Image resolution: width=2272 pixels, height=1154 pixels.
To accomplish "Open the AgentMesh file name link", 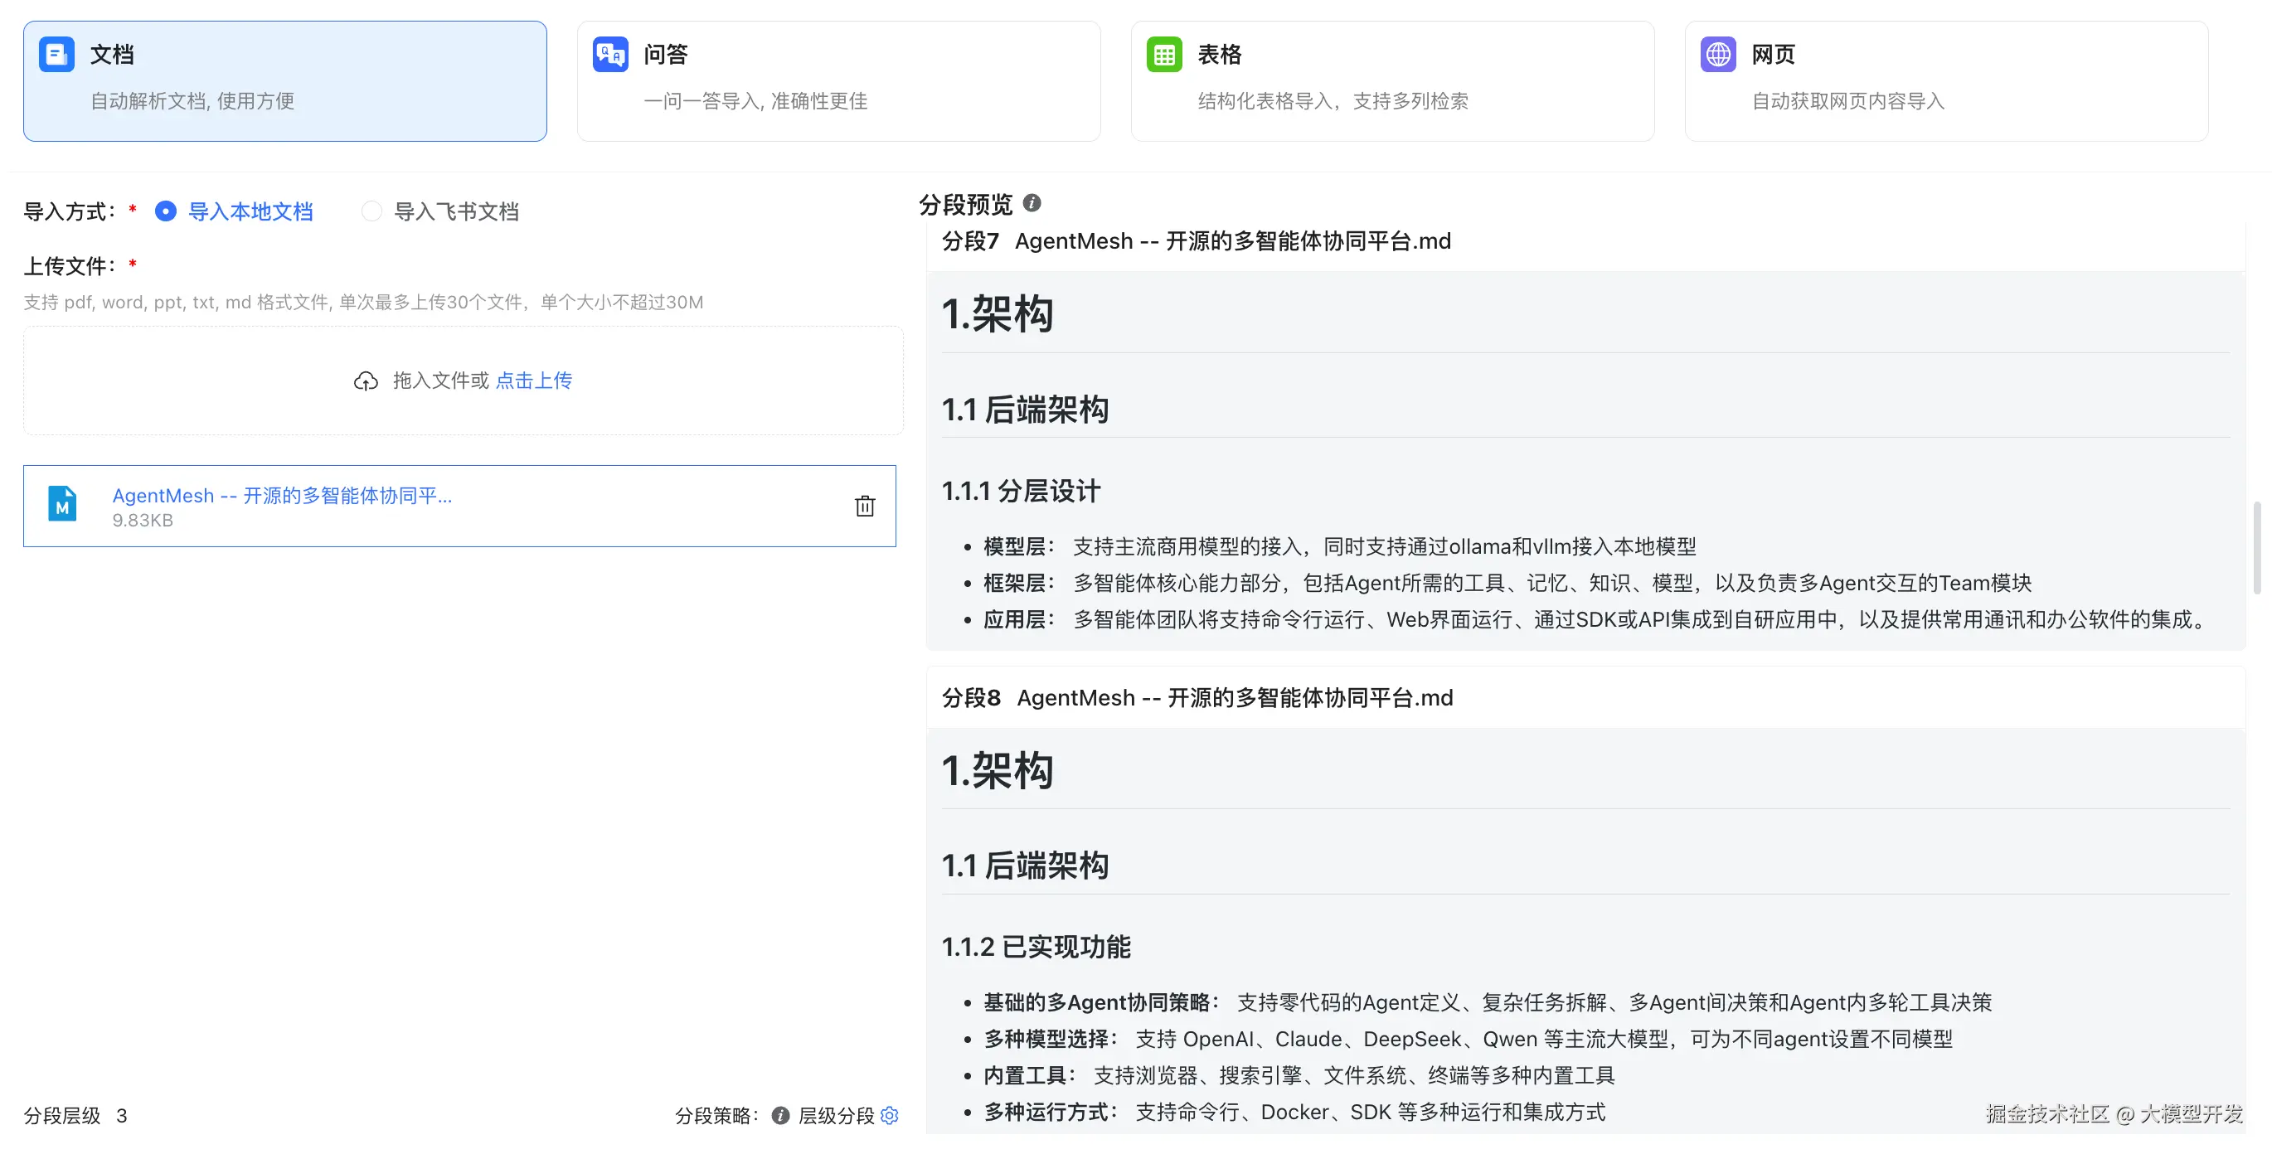I will 282,496.
